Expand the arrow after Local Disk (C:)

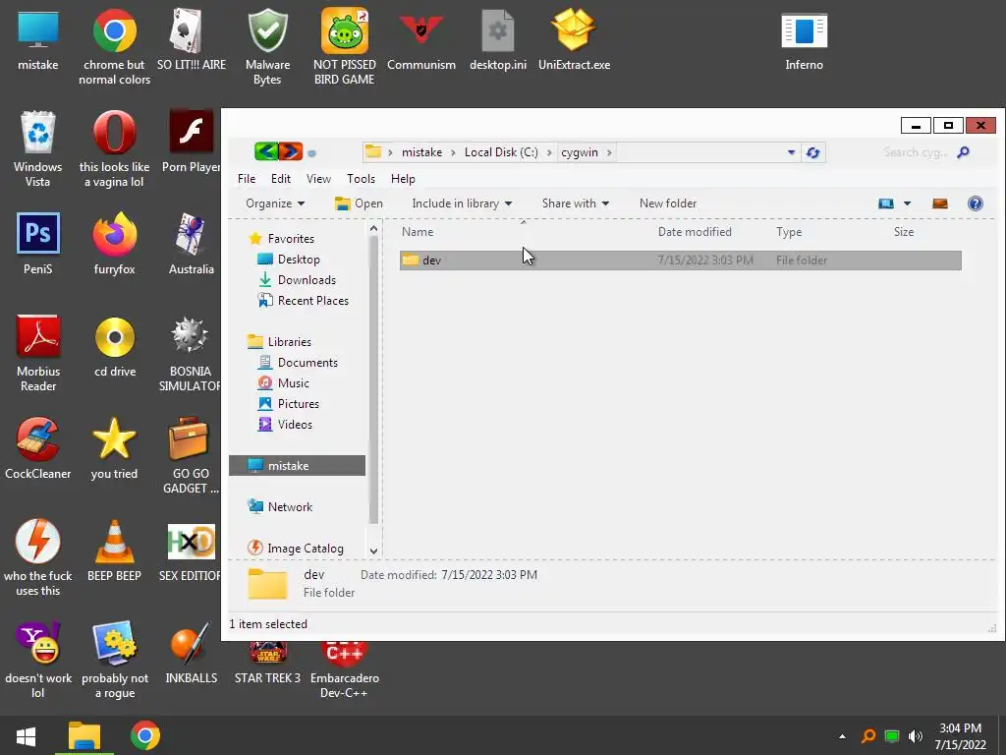point(549,152)
